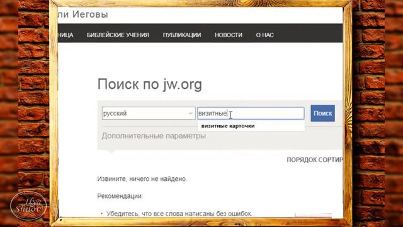Go to the НОВОСТИ section
Screen dimensions: 403x227
pos(229,35)
